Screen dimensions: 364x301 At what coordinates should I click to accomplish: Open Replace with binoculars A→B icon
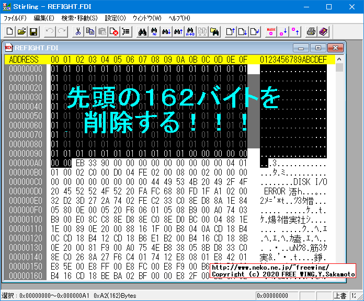point(190,31)
